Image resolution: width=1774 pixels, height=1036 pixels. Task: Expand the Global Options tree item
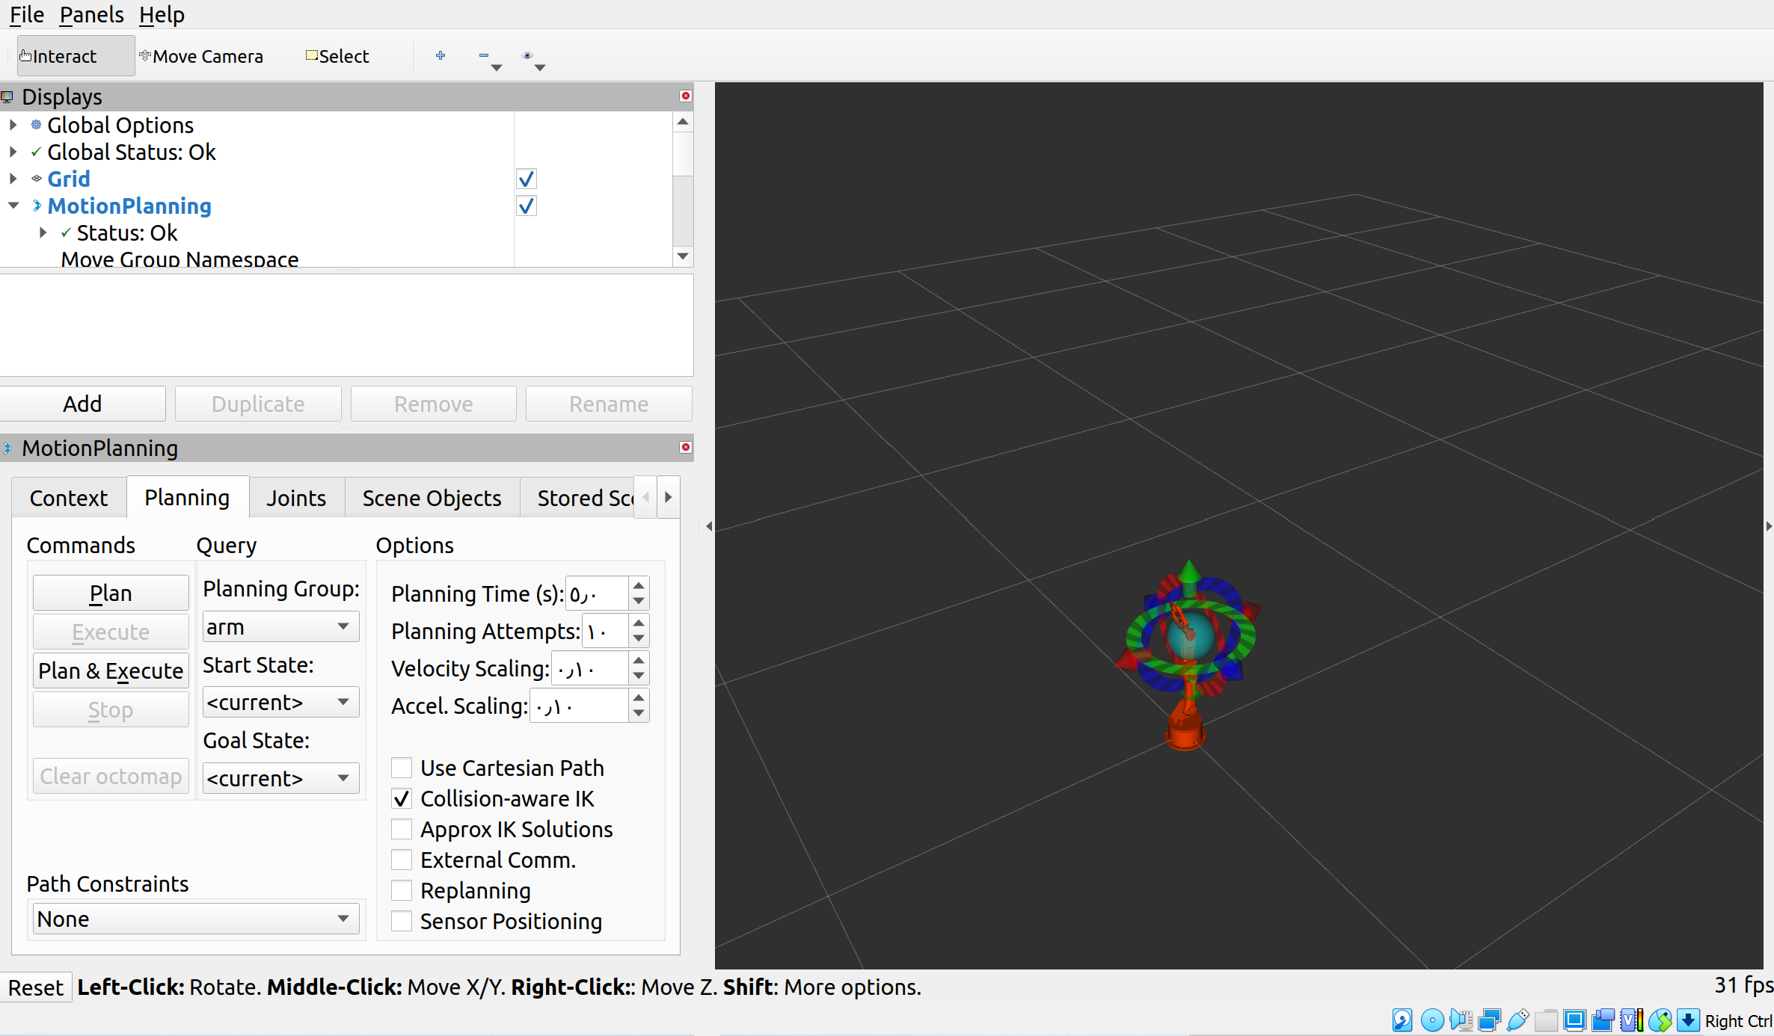tap(13, 125)
